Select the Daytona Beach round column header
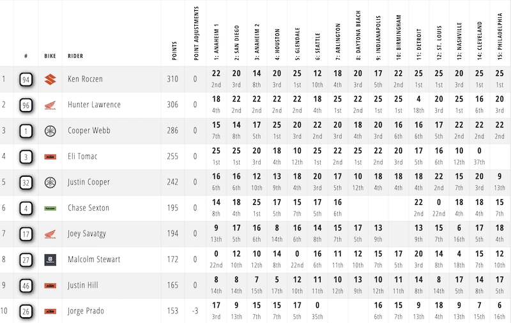This screenshot has width=511, height=323. [x=358, y=35]
